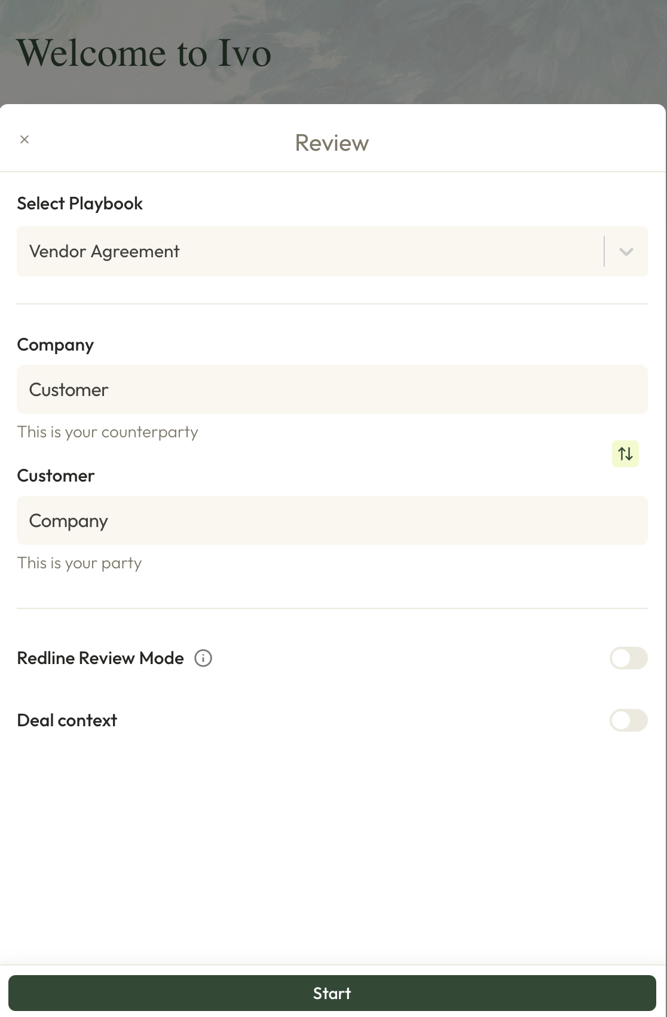This screenshot has width=667, height=1017.
Task: Click the bold "Company" field heading
Action: tap(56, 345)
